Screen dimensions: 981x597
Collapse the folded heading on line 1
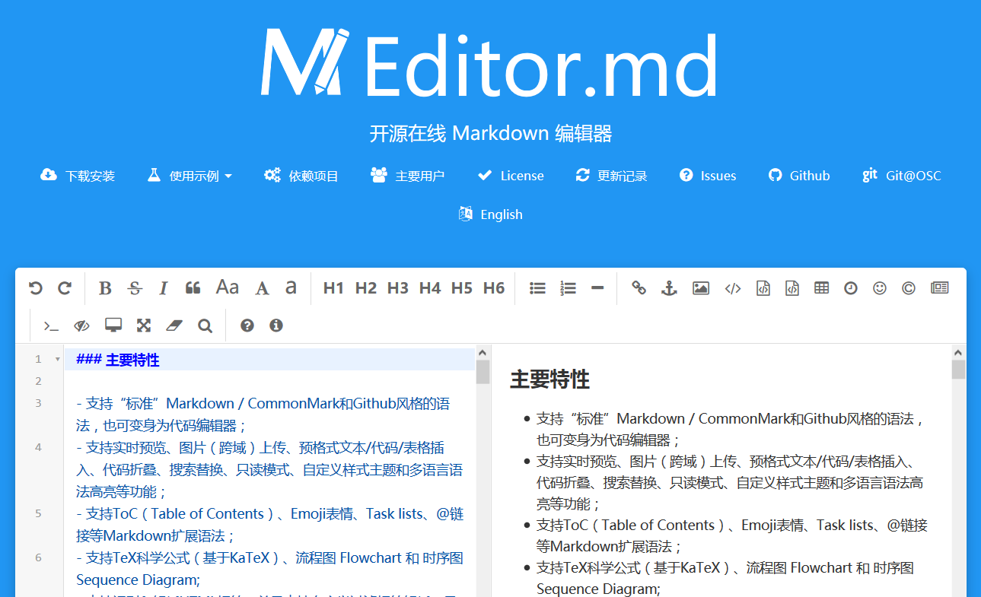pos(57,360)
